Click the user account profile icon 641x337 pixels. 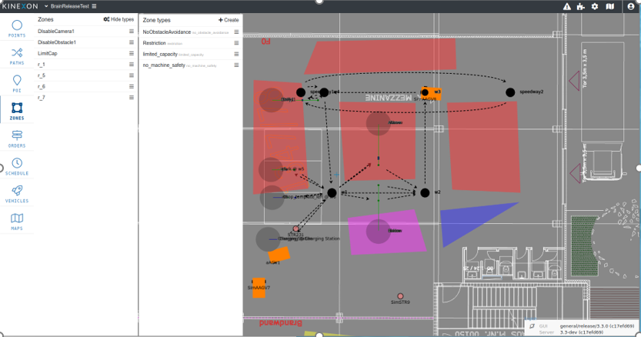point(629,6)
